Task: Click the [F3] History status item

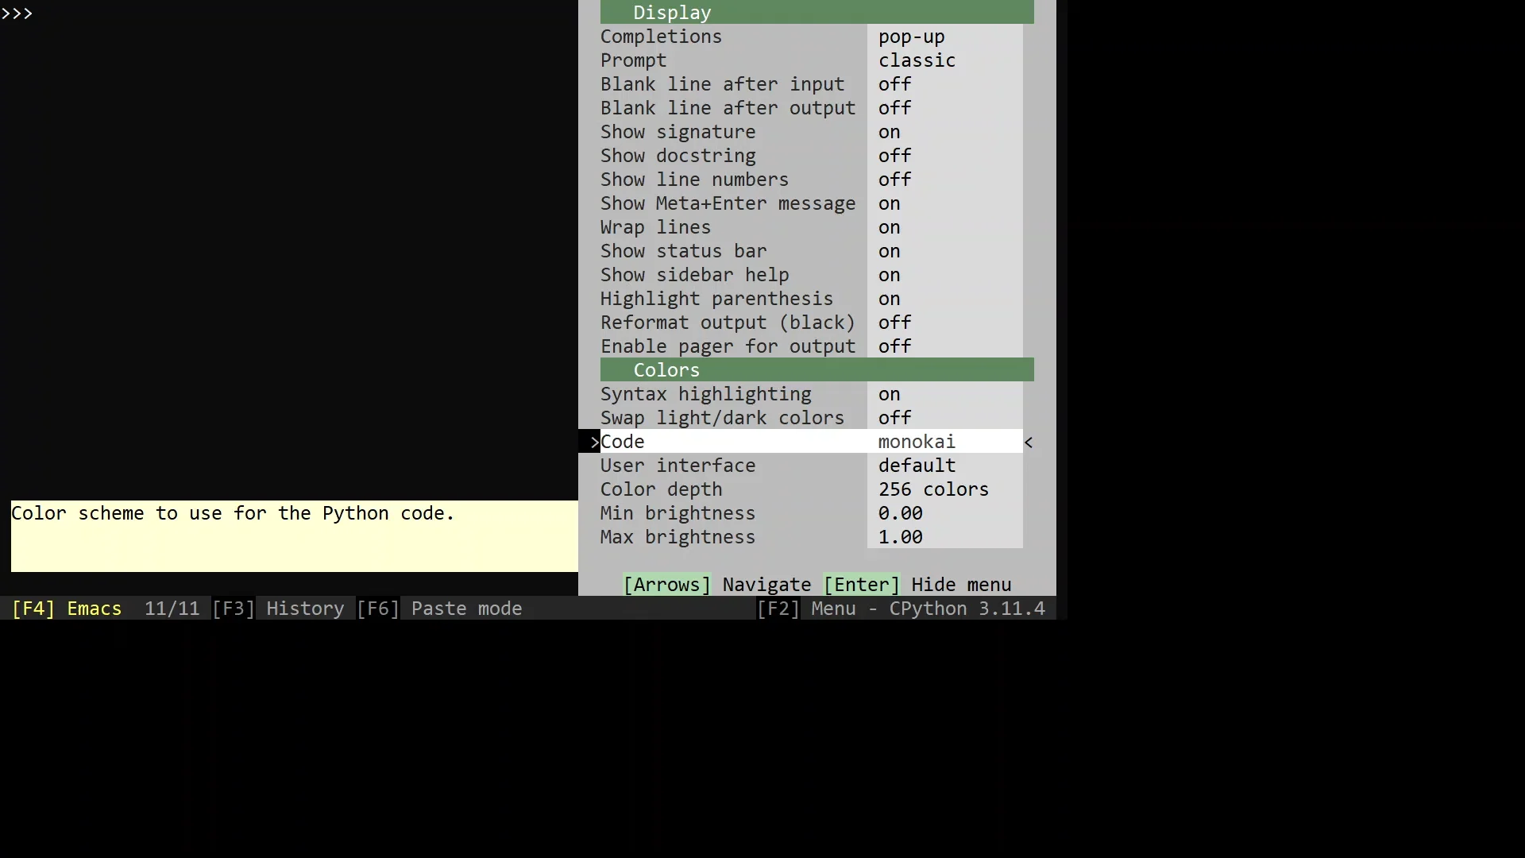Action: (x=278, y=609)
